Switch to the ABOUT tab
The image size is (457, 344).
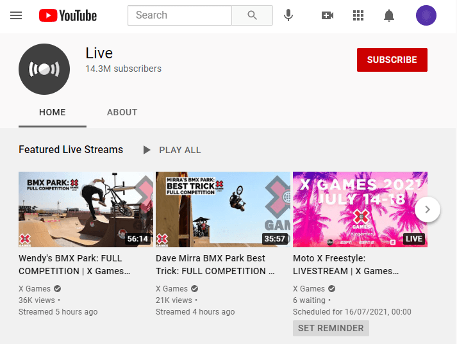tap(122, 112)
